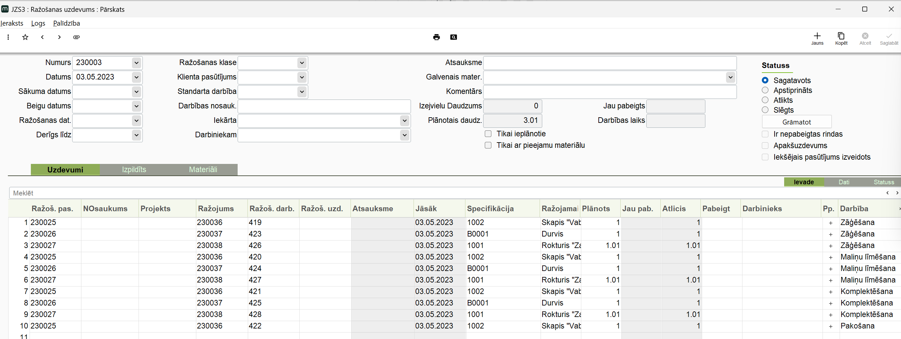Expand Standarta darbība dropdown

(x=302, y=92)
